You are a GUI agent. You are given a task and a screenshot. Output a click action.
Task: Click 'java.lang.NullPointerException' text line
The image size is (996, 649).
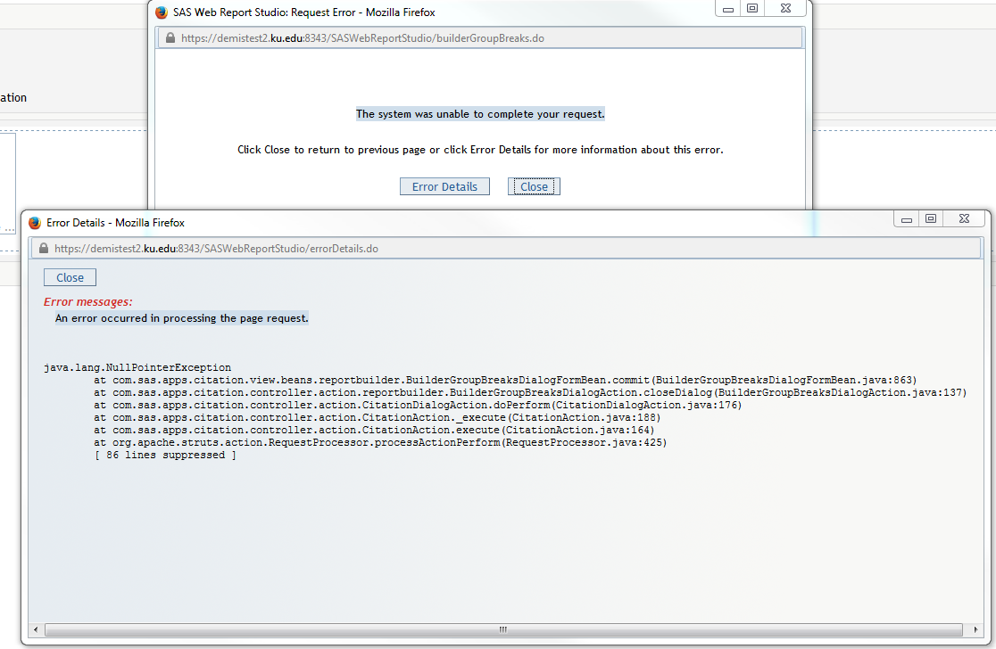point(137,367)
